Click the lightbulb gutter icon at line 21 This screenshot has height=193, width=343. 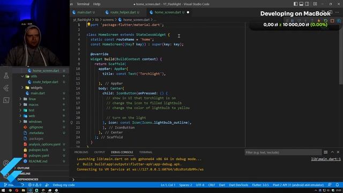point(71,123)
